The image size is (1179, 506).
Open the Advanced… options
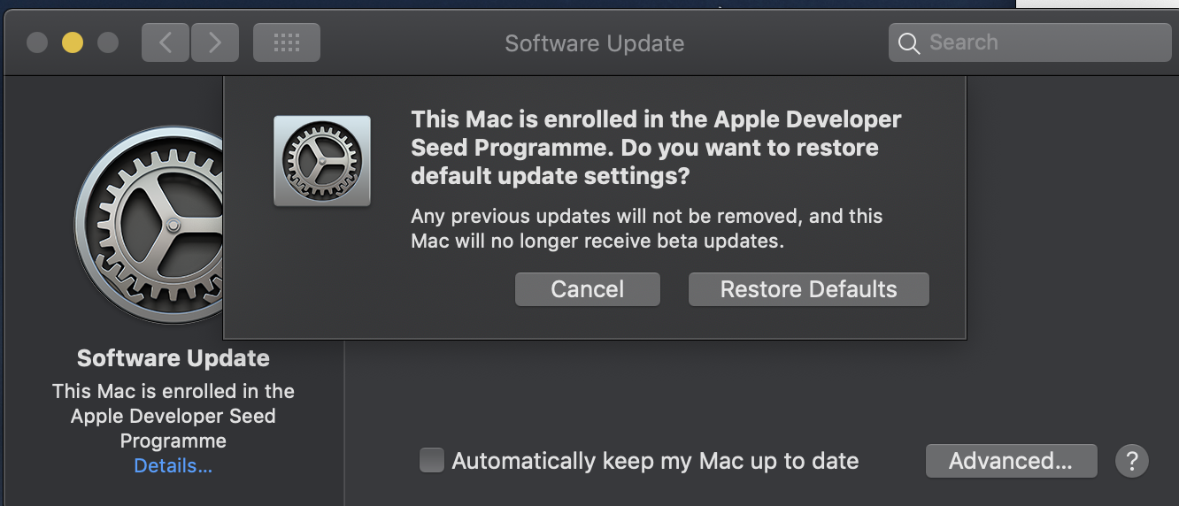click(x=1011, y=461)
